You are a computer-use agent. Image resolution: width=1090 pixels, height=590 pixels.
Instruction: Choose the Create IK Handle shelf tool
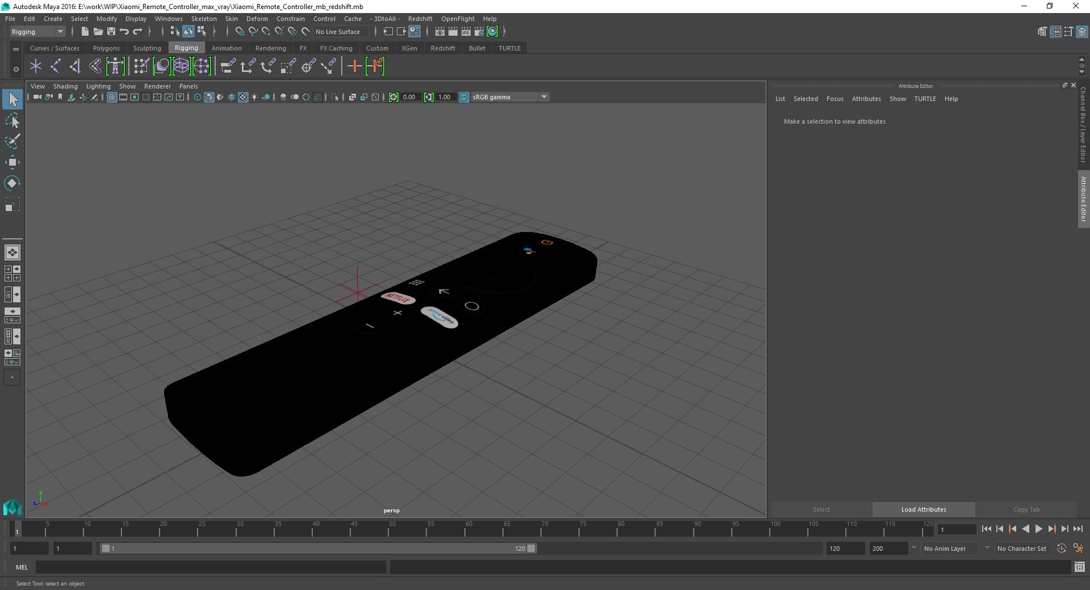[76, 66]
